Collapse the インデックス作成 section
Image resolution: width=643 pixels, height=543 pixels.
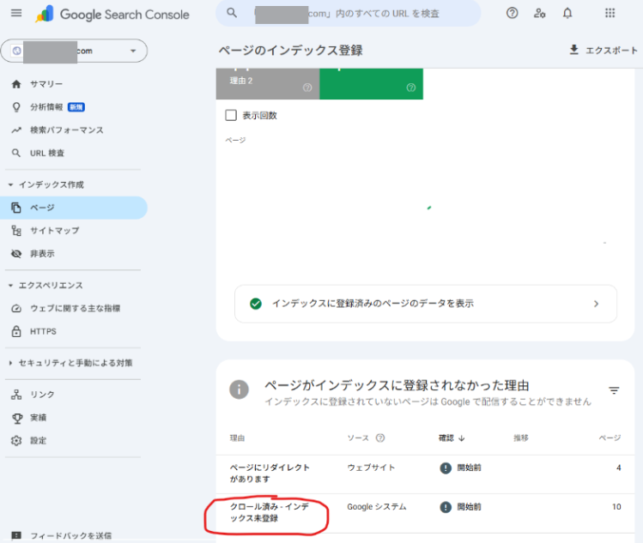[10, 184]
